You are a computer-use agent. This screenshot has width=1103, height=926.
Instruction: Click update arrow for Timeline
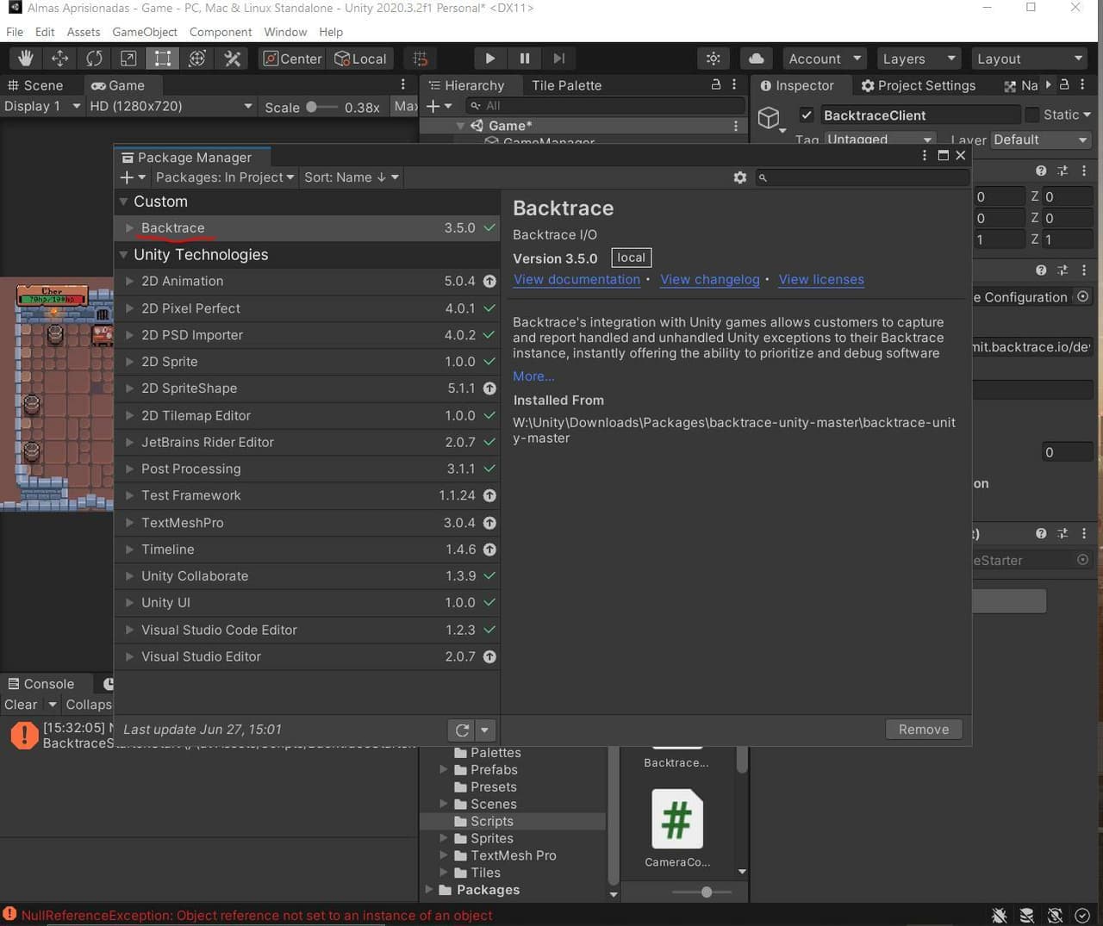(x=489, y=550)
